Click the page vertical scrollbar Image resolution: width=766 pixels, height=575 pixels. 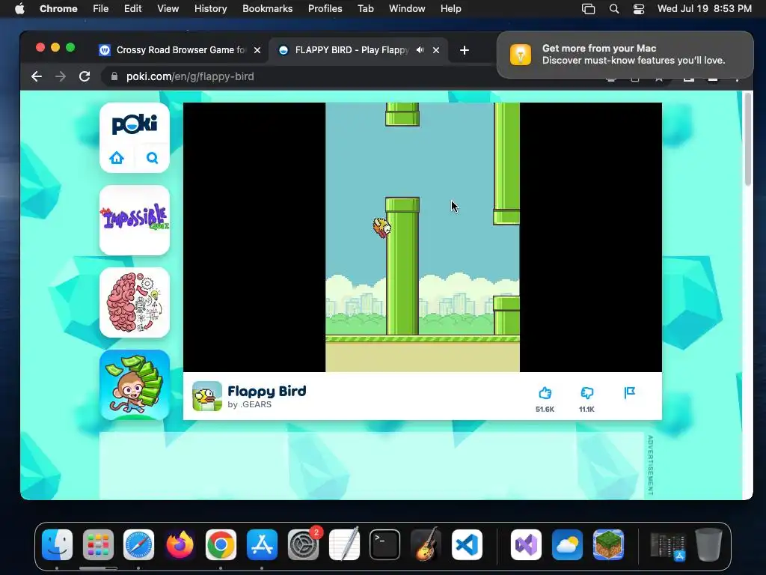747,139
